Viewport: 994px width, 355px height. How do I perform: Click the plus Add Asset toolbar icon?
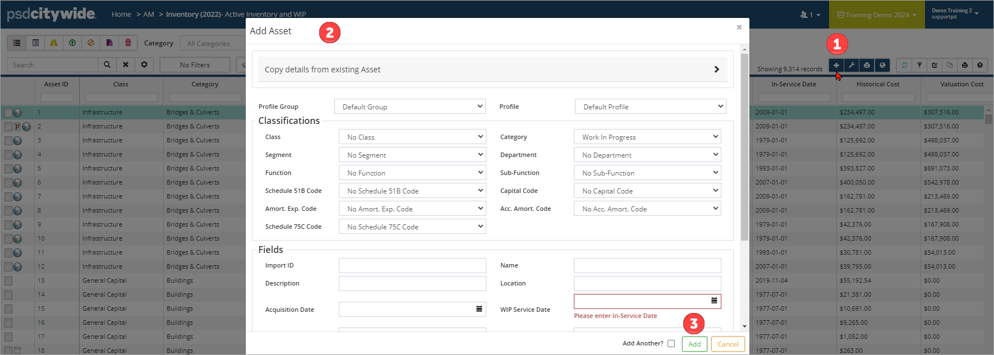click(x=836, y=65)
